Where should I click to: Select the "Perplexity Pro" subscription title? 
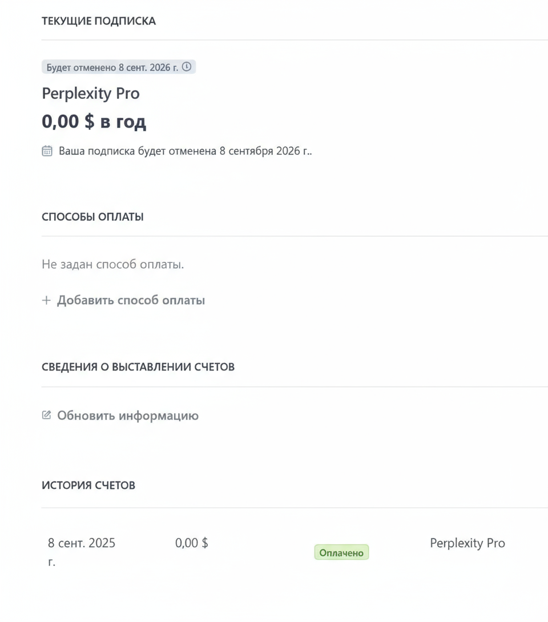[91, 93]
